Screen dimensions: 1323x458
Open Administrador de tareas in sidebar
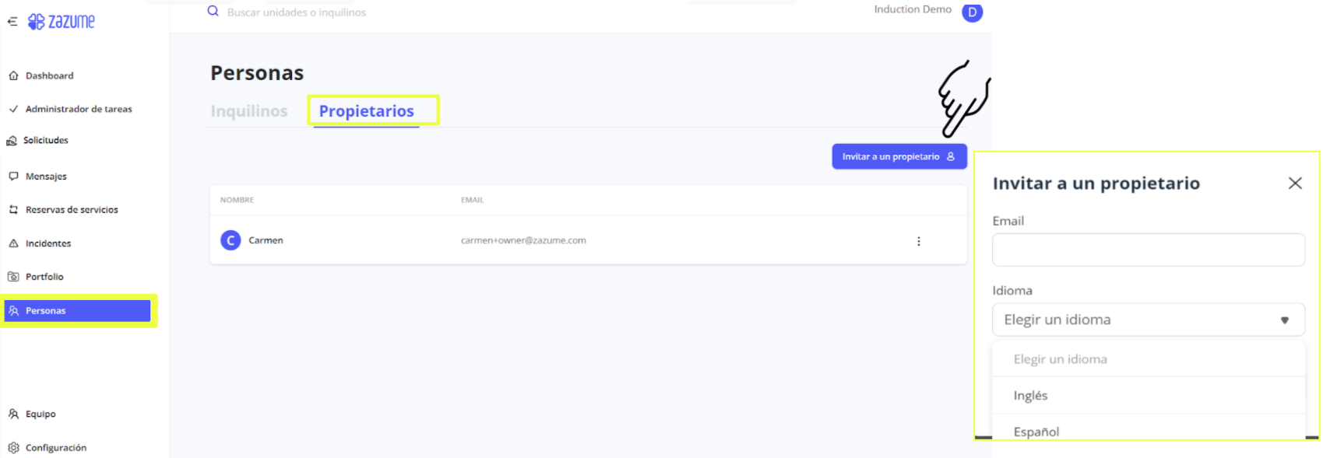tap(78, 109)
